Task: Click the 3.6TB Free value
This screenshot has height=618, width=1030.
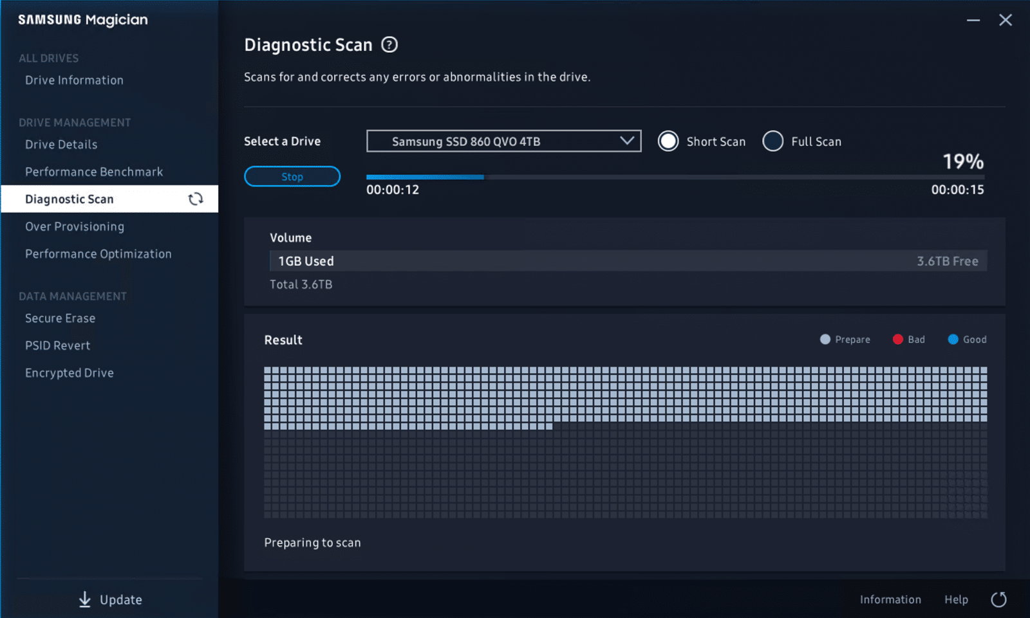Action: pos(948,261)
